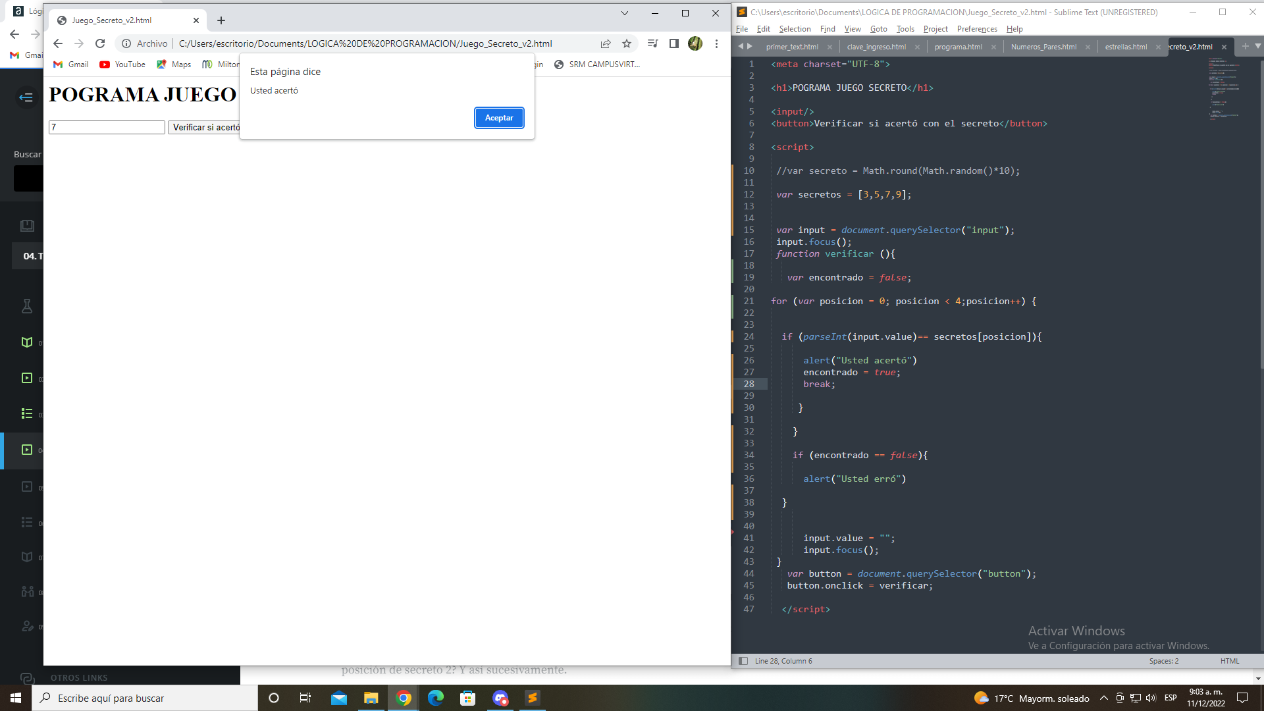
Task: Click the Verificar si acertó button
Action: pos(205,127)
